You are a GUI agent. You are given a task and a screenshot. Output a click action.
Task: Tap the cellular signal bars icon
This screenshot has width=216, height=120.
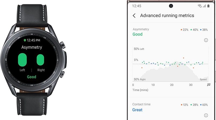point(204,6)
